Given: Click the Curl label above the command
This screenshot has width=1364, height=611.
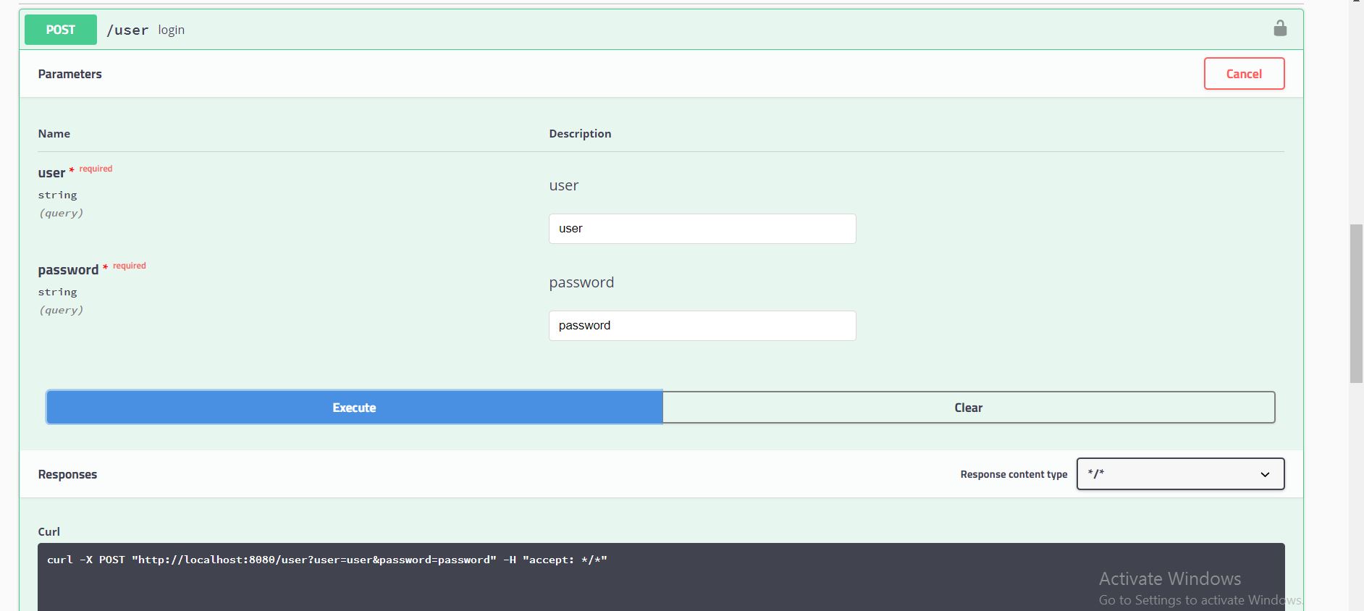Looking at the screenshot, I should [49, 531].
